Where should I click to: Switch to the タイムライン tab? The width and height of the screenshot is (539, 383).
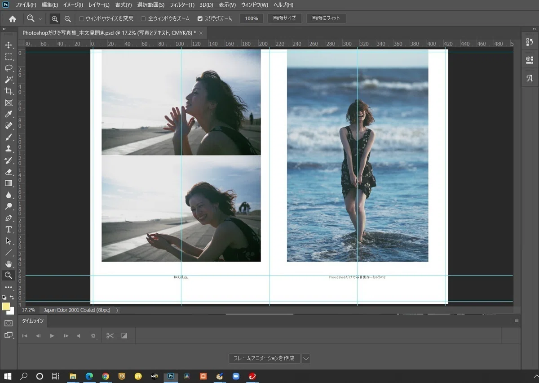(x=33, y=321)
